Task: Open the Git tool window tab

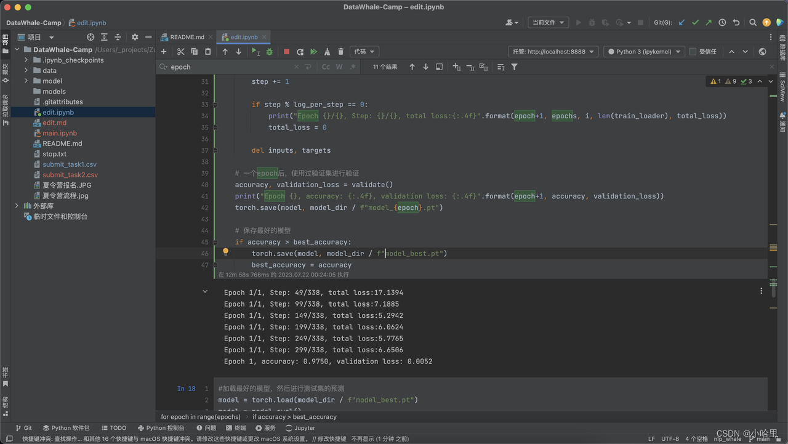Action: tap(23, 428)
